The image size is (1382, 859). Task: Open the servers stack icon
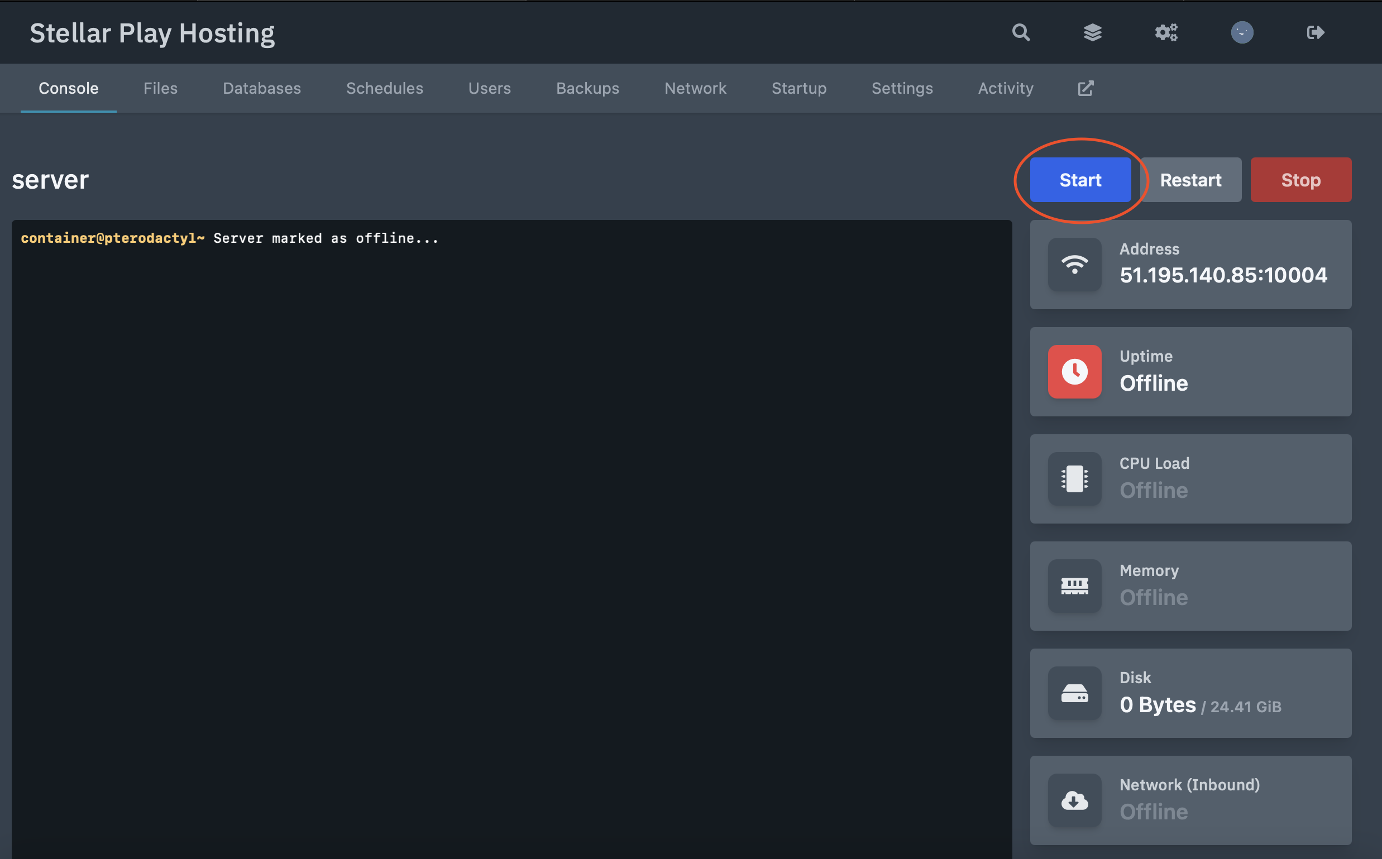point(1092,32)
